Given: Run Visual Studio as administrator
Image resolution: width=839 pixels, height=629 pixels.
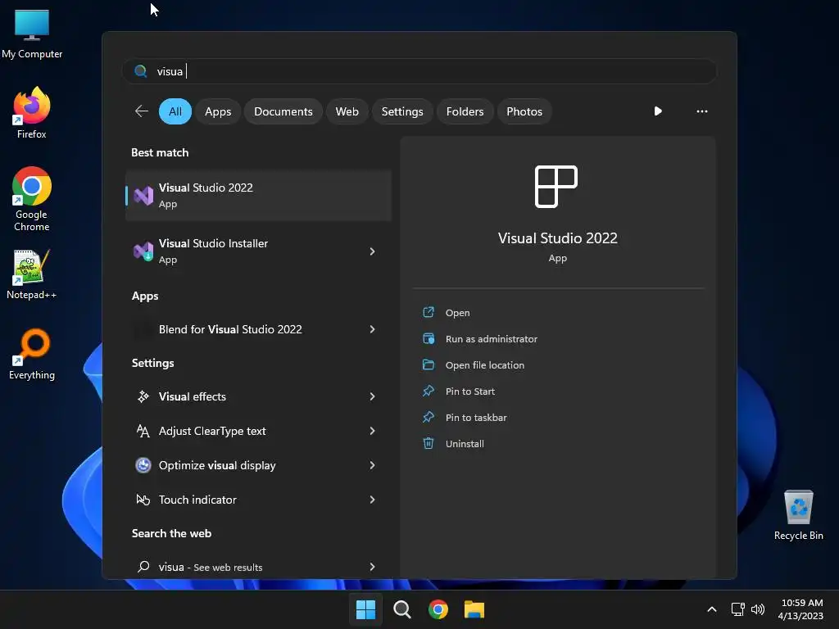Looking at the screenshot, I should click(x=492, y=338).
